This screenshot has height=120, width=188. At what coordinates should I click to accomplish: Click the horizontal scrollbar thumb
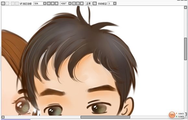(105, 117)
